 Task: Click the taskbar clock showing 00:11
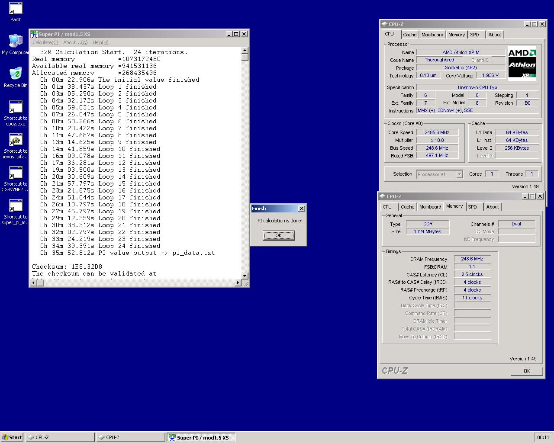tap(543, 437)
